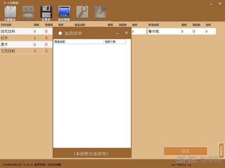The image size is (225, 168).
Task: Select the 红牛 row name
Action: [x=4, y=38]
